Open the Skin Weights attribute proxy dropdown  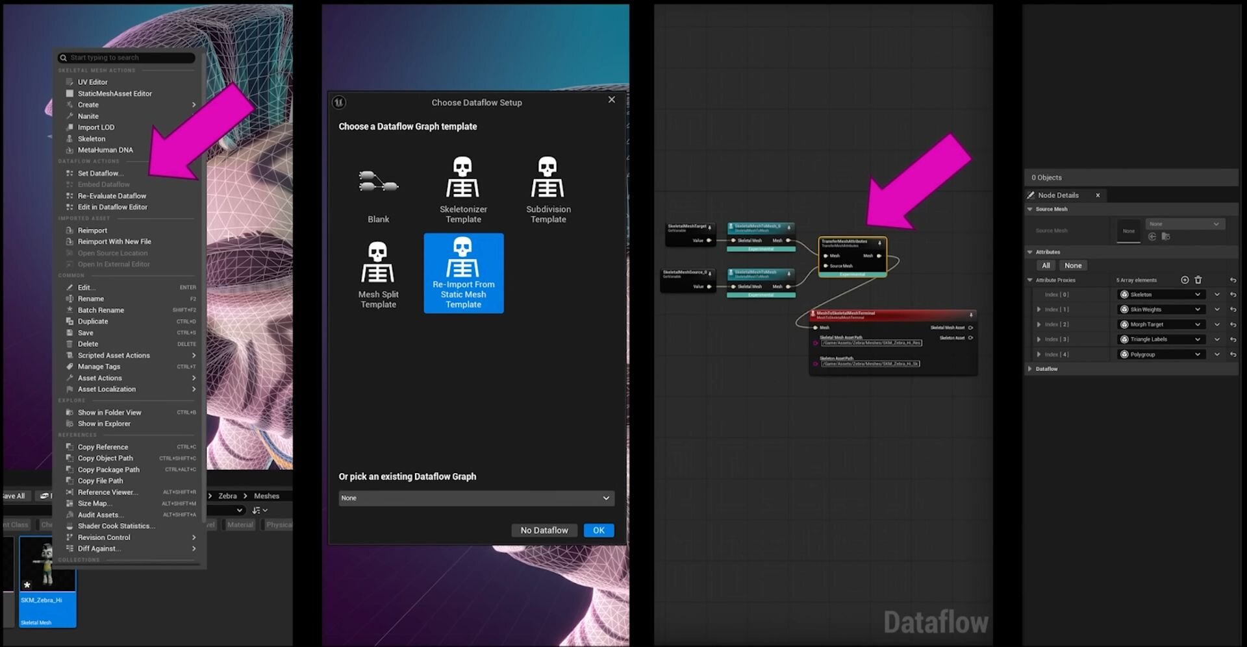coord(1160,310)
